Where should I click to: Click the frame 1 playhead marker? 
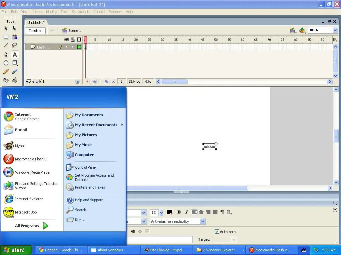click(85, 40)
